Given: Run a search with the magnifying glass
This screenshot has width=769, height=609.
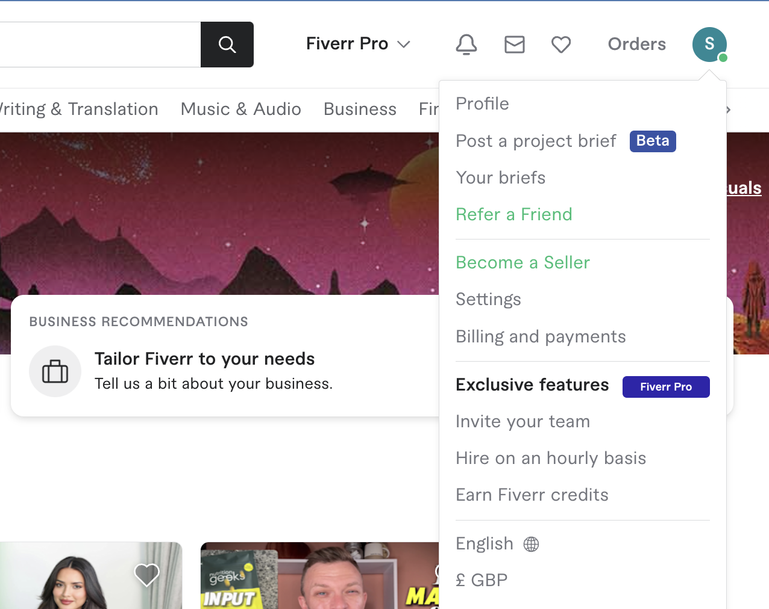Looking at the screenshot, I should pos(227,44).
